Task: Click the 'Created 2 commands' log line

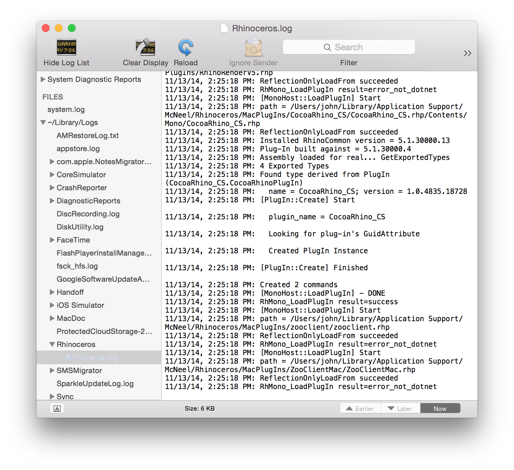Action: 251,285
